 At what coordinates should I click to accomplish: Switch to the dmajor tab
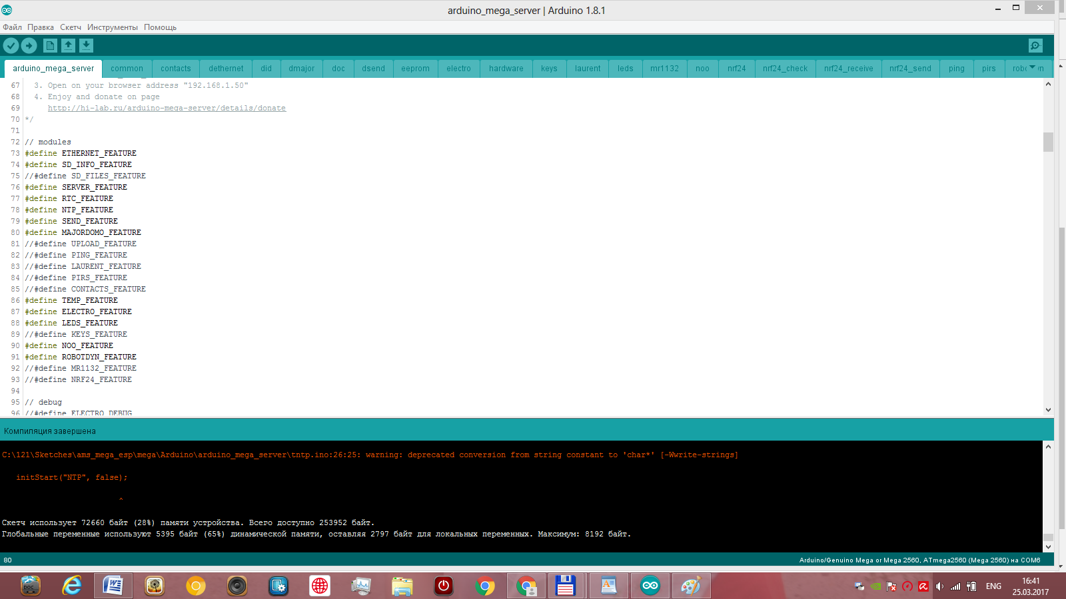click(302, 69)
